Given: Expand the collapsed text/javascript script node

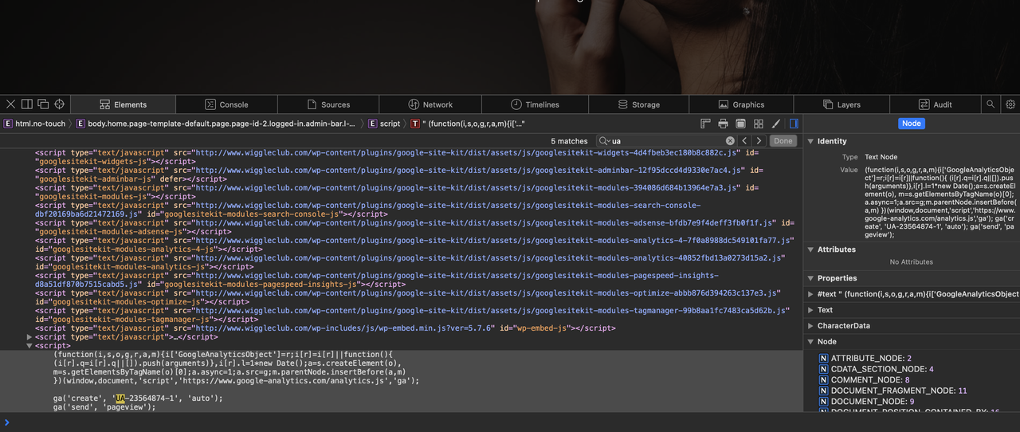Looking at the screenshot, I should 29,337.
